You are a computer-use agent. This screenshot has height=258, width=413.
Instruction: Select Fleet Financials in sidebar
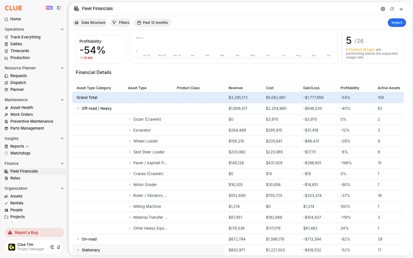coord(34,171)
